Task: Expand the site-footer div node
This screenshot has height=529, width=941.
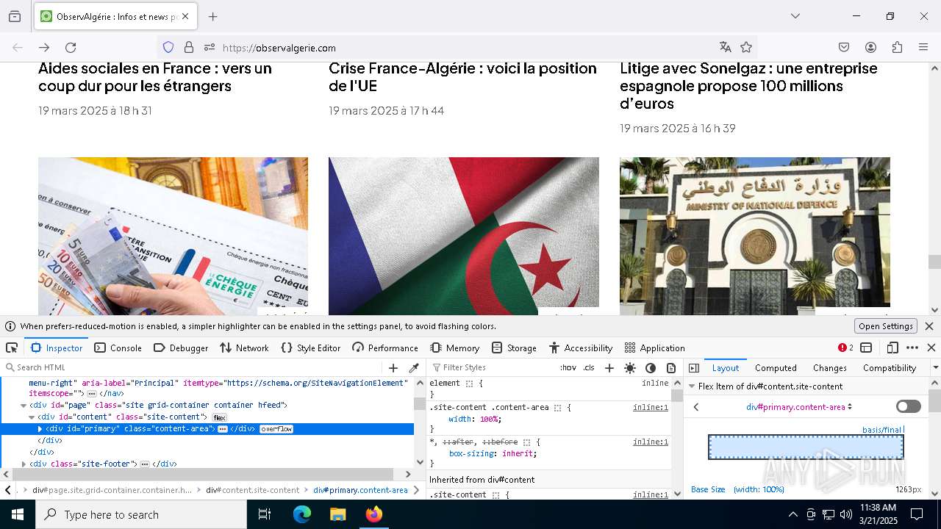Action: click(x=24, y=464)
